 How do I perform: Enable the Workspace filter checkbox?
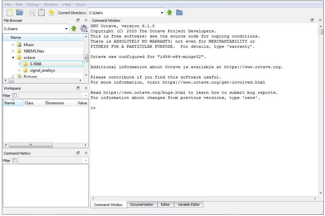point(15,95)
